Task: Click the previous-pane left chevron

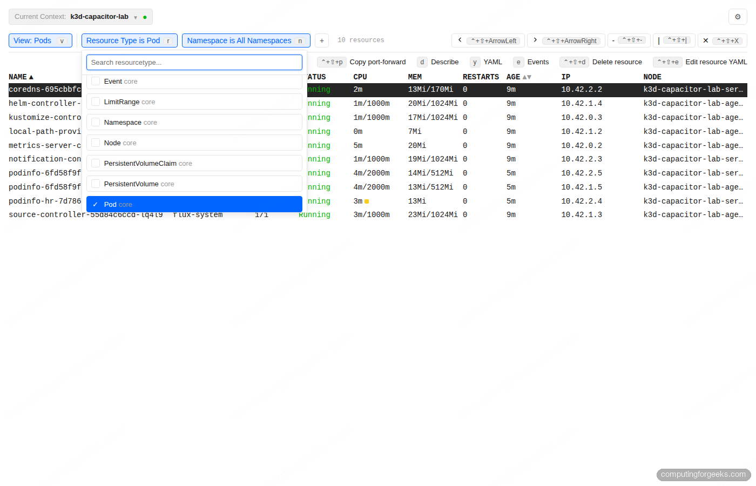Action: pyautogui.click(x=460, y=40)
